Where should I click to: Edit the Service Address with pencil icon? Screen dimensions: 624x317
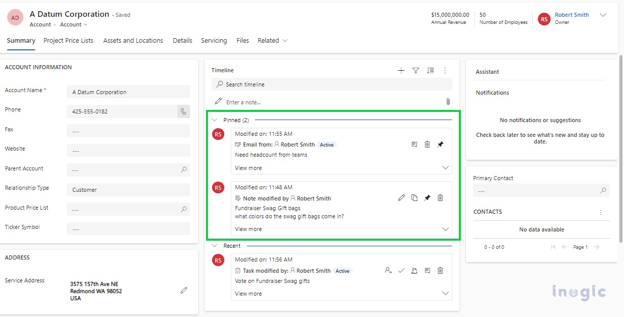[184, 290]
